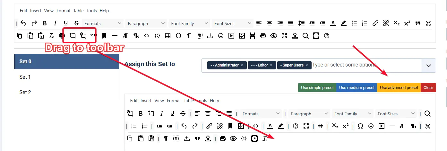Remove the Super Users tag
Screen dimensions: 447x151
tap(306, 65)
